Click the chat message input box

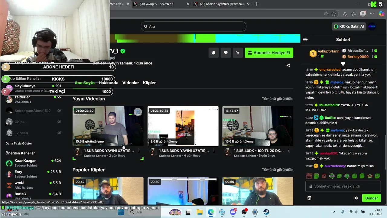(343, 186)
